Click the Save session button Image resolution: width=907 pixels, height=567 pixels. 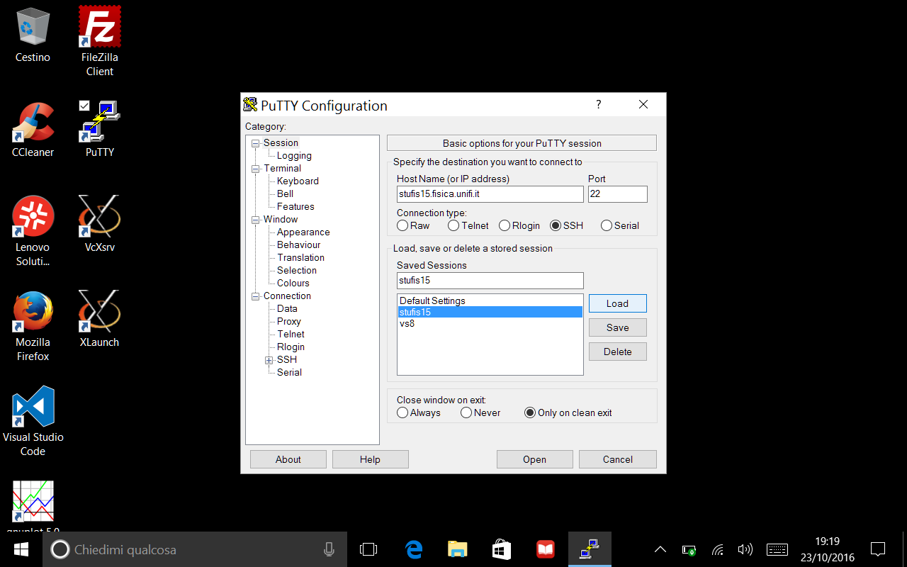(617, 327)
